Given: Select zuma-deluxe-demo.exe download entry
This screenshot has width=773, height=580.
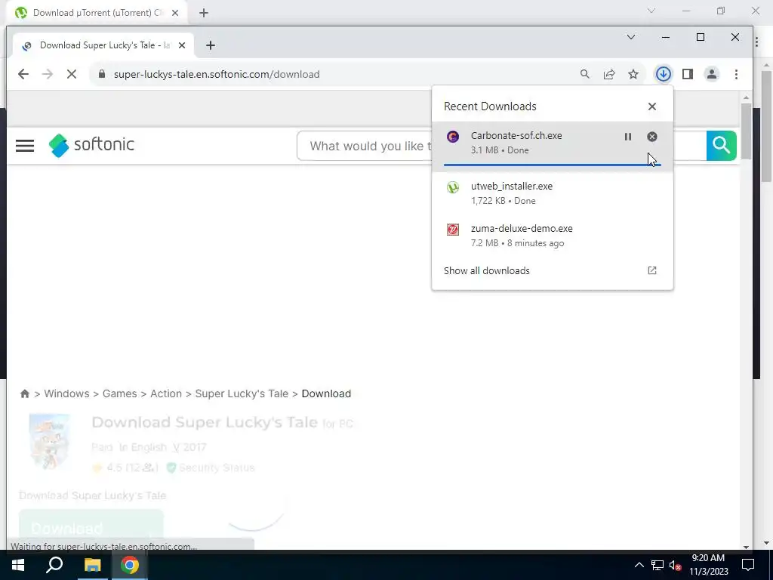Looking at the screenshot, I should [552, 236].
